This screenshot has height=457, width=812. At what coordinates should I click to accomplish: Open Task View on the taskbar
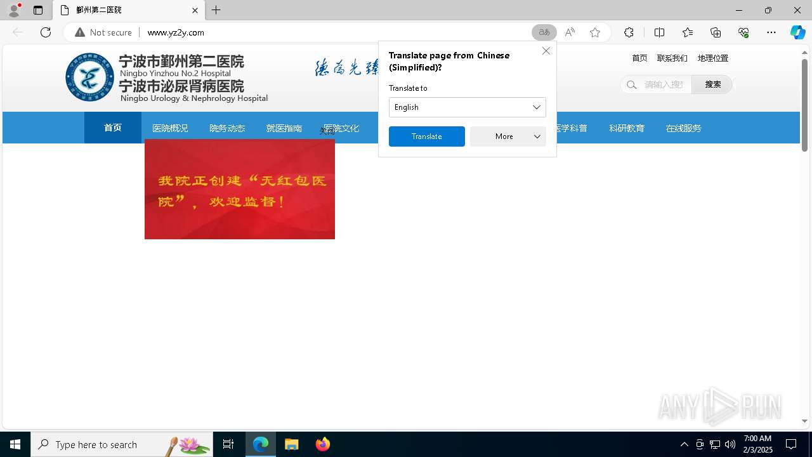228,444
